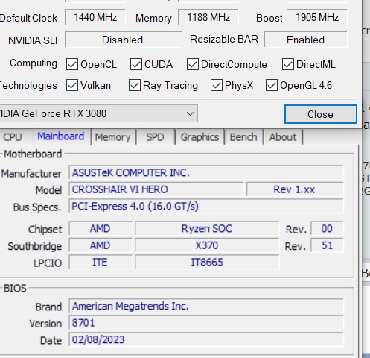Click the Default Clock 1440 MHz field
Screen dimensions: 370x358
pos(95,17)
